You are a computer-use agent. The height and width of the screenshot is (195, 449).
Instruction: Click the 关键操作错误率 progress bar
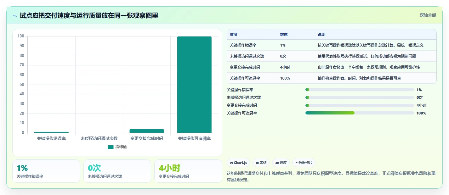point(360,90)
